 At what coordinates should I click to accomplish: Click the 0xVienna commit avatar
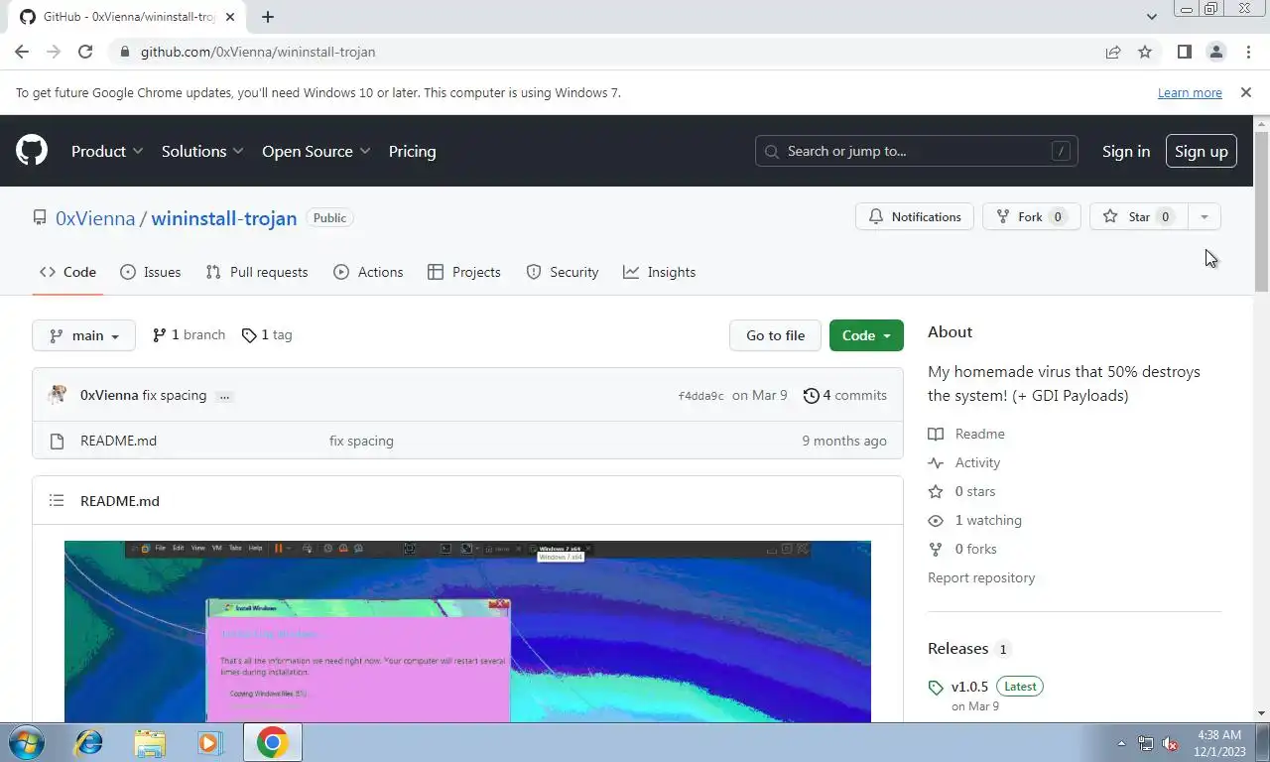coord(58,395)
